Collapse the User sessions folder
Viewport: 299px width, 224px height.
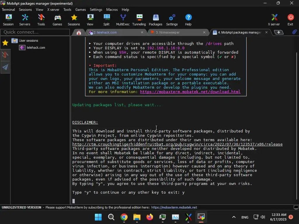click(x=25, y=41)
